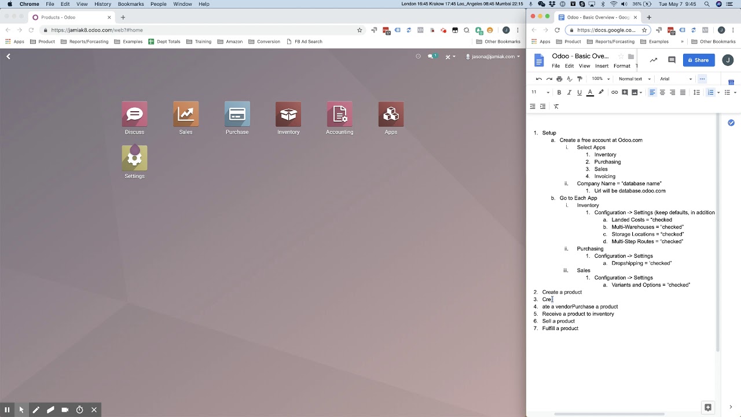The height and width of the screenshot is (417, 741).
Task: Open the Docs File menu
Action: 556,66
